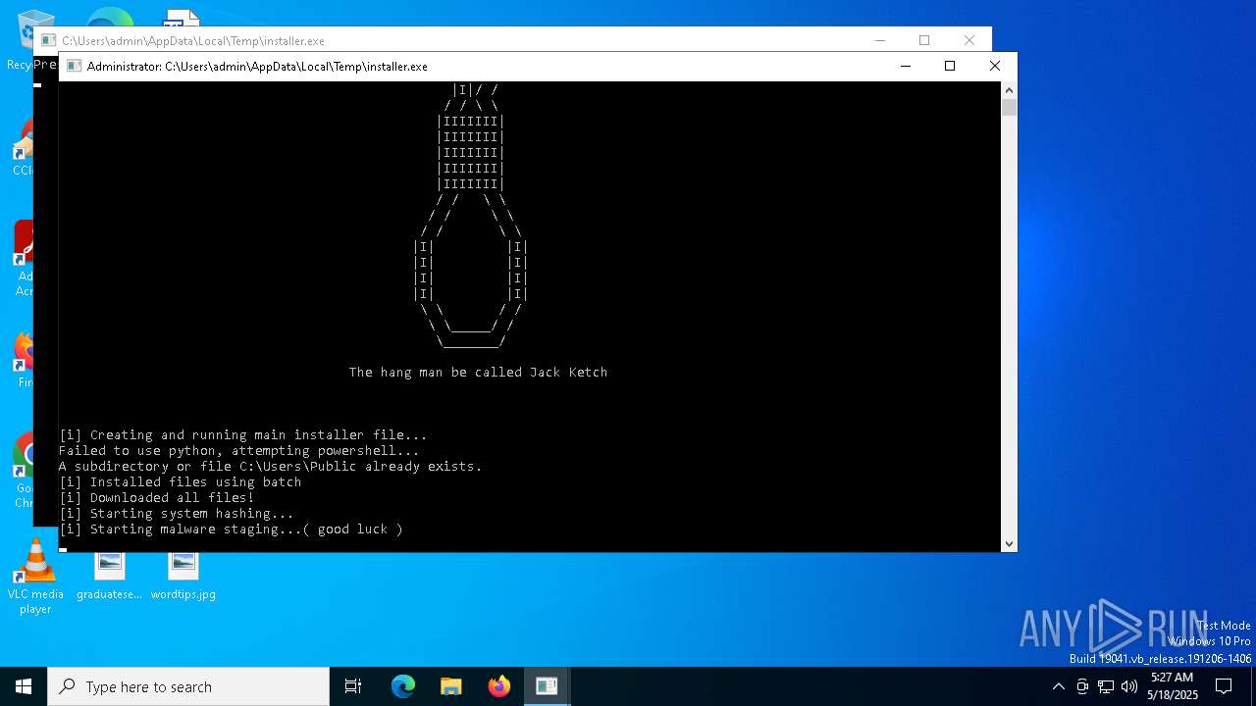The image size is (1256, 706).
Task: Launch Firefox from the taskbar
Action: click(498, 686)
